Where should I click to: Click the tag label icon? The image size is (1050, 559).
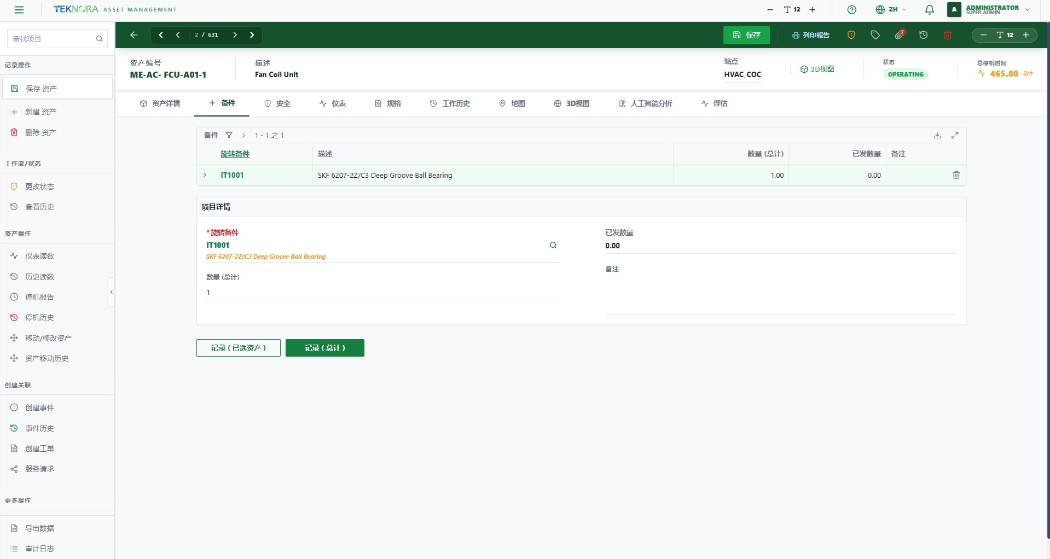[875, 35]
